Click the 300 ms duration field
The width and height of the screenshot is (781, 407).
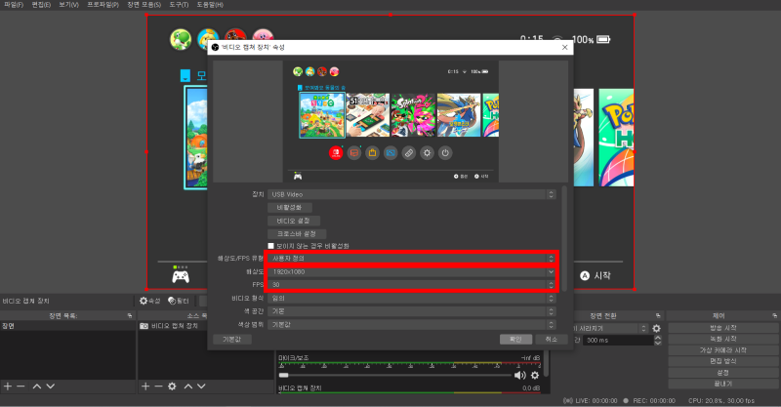tap(618, 341)
